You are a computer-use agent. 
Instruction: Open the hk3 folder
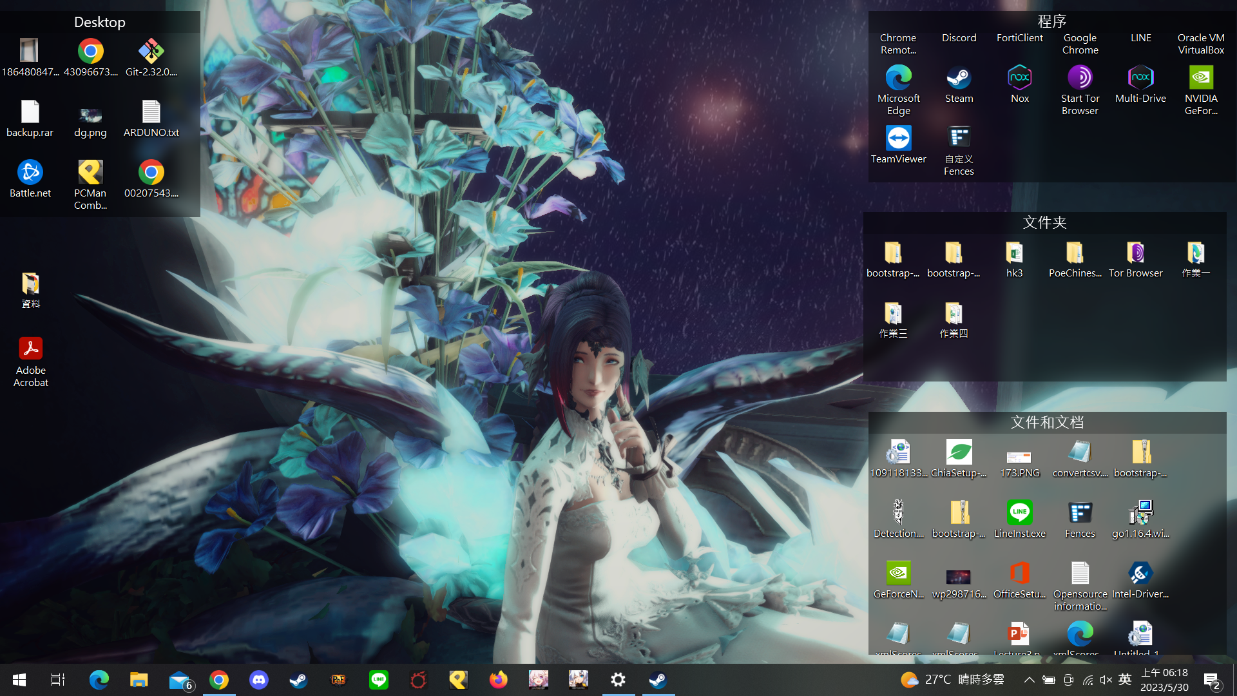(x=1014, y=260)
